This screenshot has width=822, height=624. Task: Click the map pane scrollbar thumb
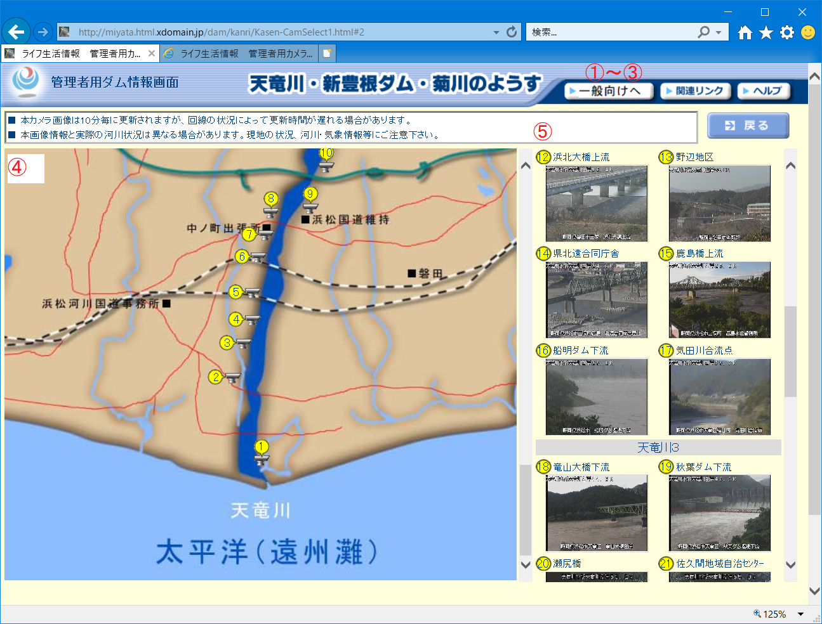tap(526, 510)
